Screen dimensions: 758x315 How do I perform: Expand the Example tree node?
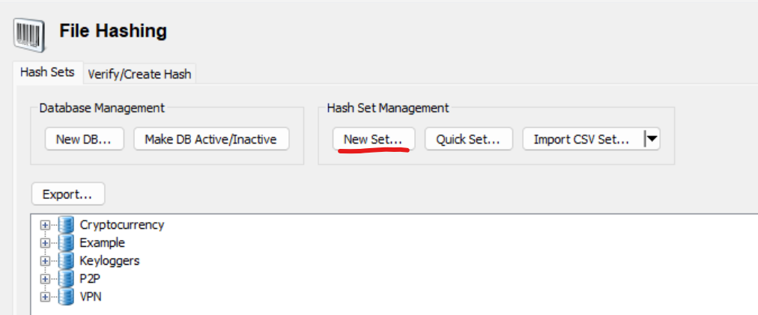[45, 243]
